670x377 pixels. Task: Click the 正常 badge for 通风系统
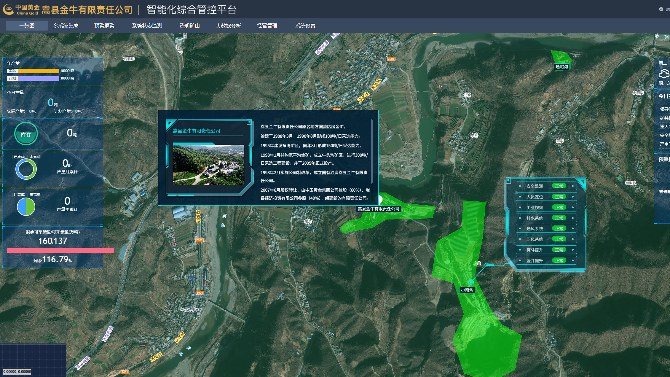click(559, 229)
